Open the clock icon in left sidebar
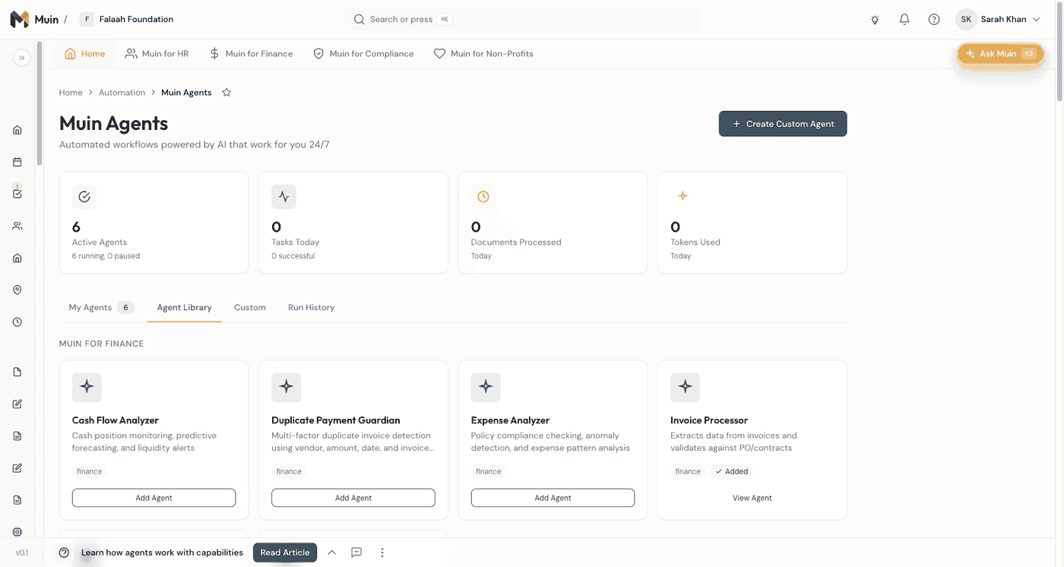The image size is (1064, 567). [17, 322]
